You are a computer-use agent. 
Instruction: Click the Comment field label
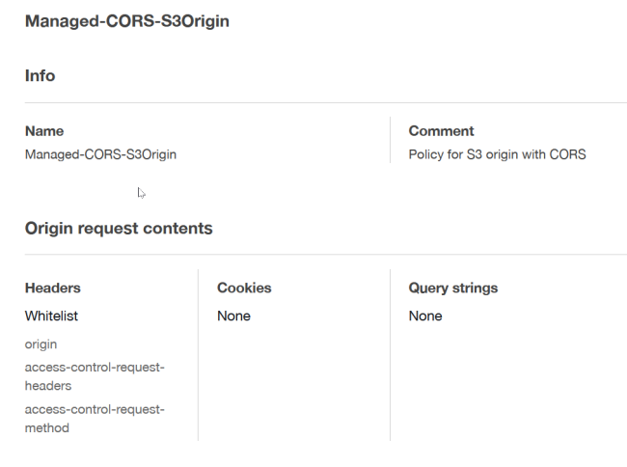coord(441,131)
